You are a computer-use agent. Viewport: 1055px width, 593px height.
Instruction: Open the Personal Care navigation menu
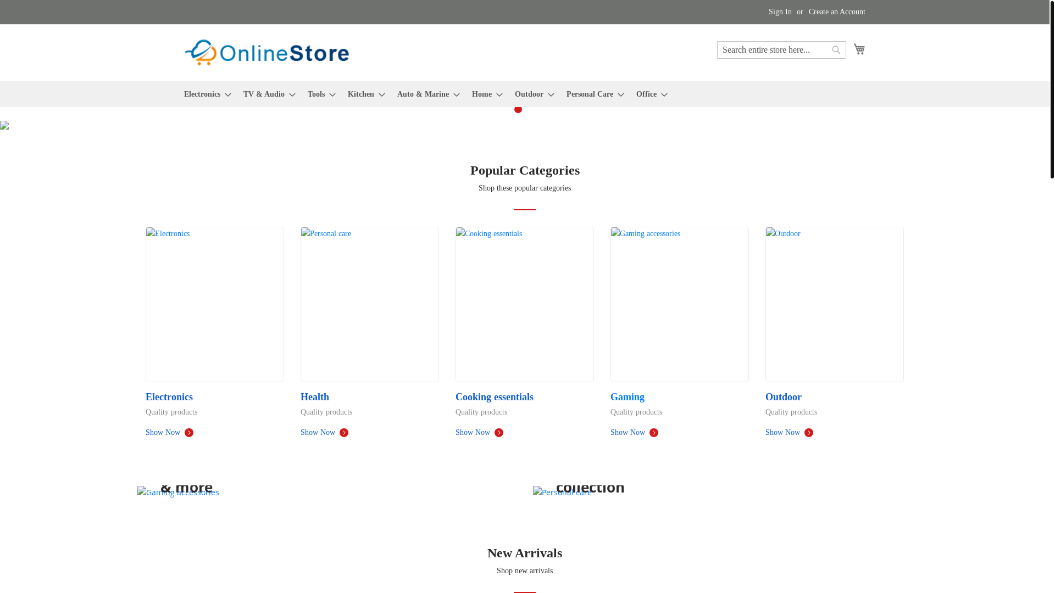590,94
